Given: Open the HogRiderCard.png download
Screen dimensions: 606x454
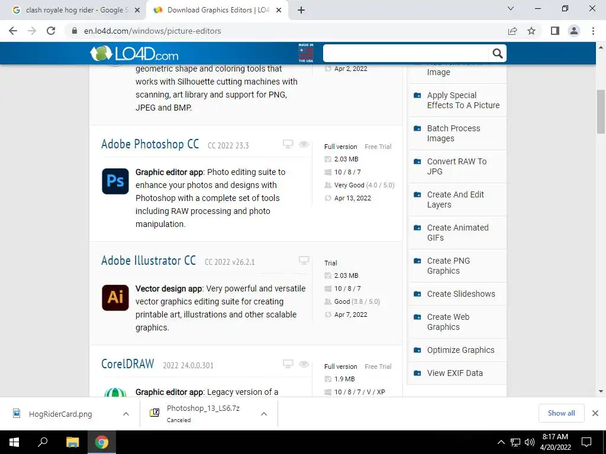Looking at the screenshot, I should coord(60,414).
